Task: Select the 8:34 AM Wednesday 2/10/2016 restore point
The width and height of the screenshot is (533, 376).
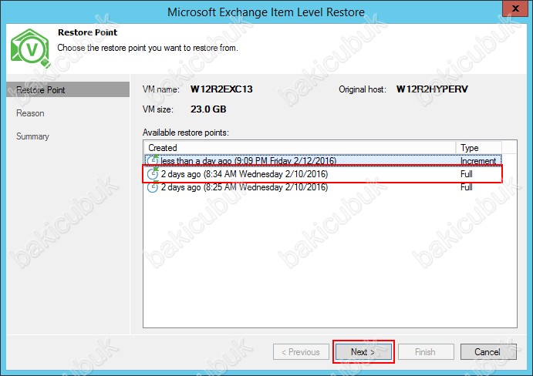Action: pos(323,174)
